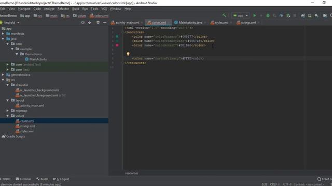Start debugging with the green bug icon
Screen dimensions: 332x186
click(268, 16)
